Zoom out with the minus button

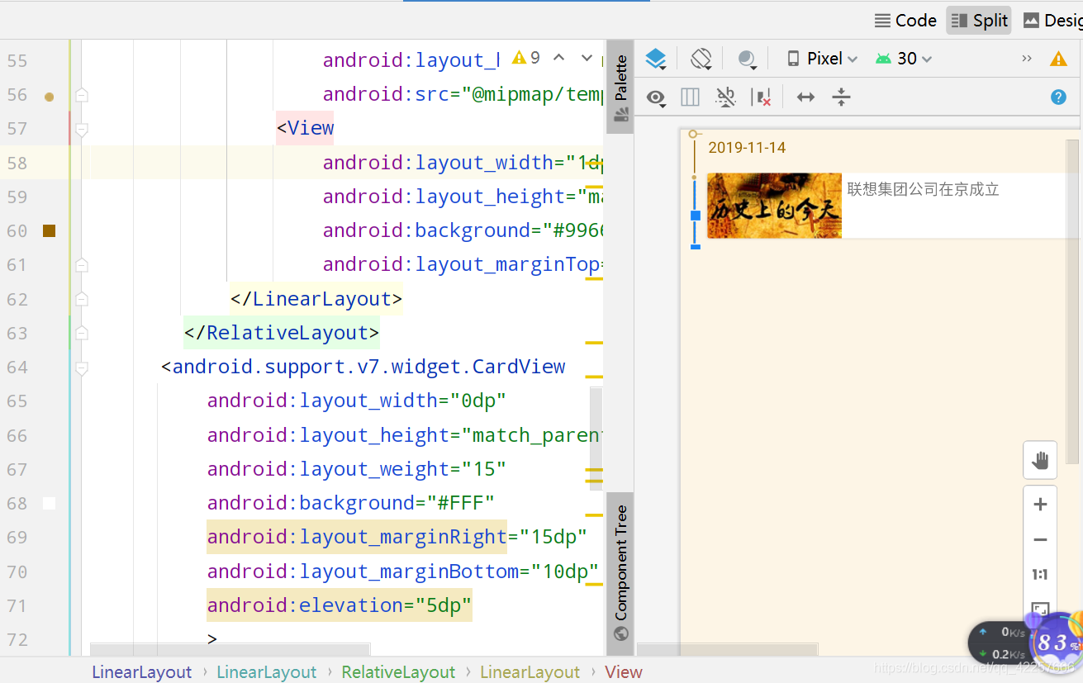[1040, 540]
